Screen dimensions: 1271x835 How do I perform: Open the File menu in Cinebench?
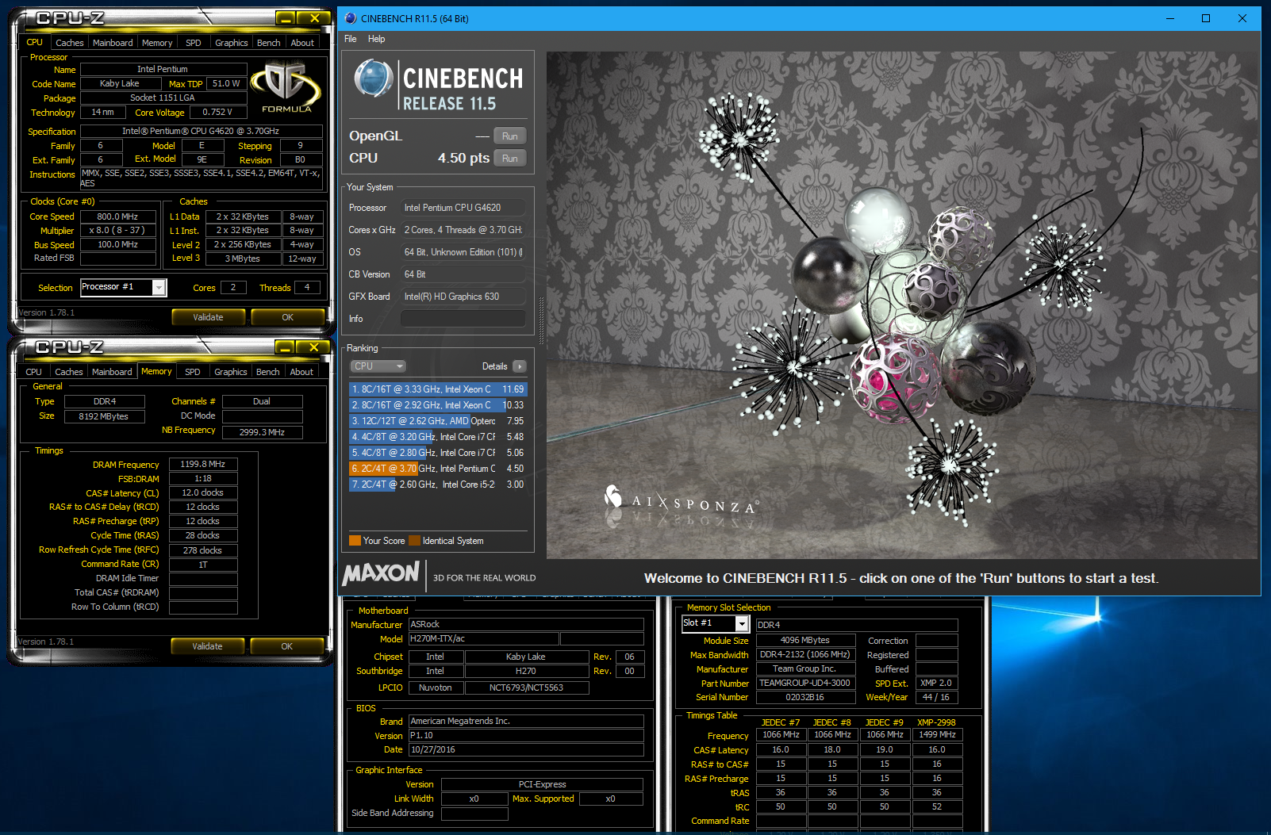pos(350,39)
